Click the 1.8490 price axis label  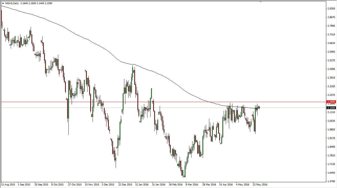point(331,147)
